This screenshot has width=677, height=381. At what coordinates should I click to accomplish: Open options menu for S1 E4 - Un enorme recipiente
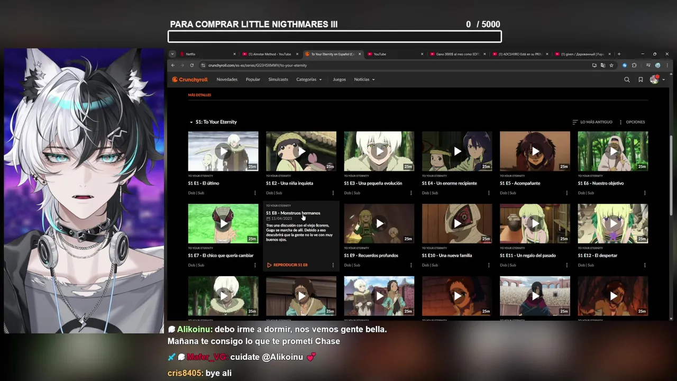(489, 193)
